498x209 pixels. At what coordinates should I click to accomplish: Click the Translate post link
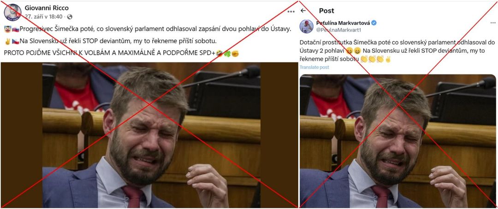pyautogui.click(x=314, y=68)
